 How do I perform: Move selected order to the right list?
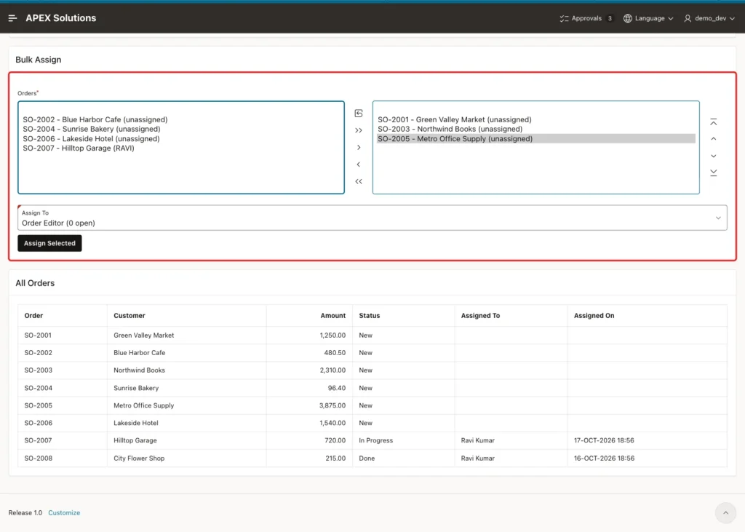tap(359, 148)
